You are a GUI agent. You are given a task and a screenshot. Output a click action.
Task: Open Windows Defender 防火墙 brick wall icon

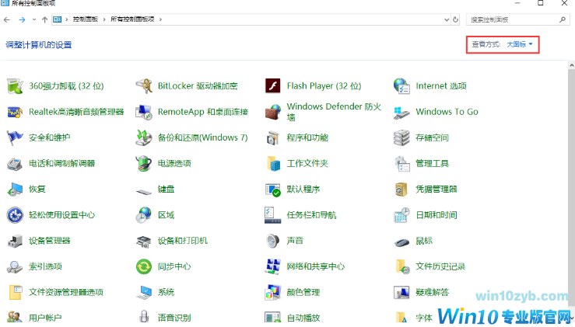273,112
